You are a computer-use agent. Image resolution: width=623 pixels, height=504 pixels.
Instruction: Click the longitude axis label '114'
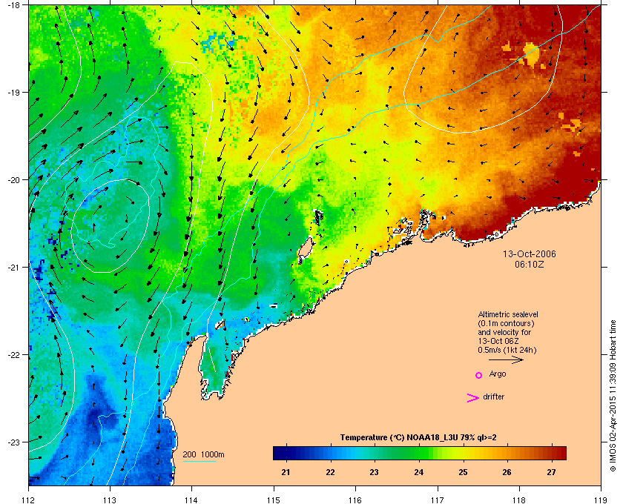pos(191,500)
